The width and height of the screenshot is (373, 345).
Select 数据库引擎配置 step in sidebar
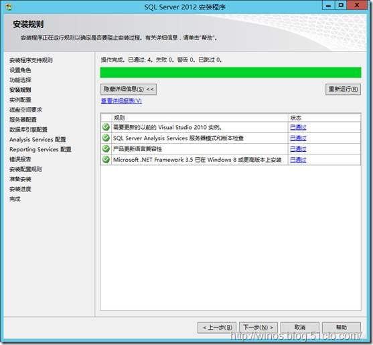28,130
